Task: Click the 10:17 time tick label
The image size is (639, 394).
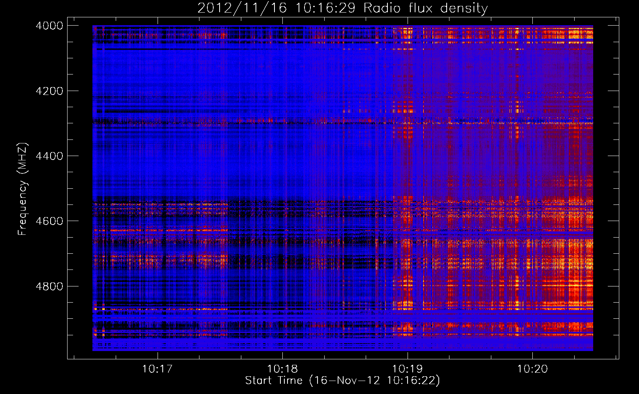Action: click(158, 369)
